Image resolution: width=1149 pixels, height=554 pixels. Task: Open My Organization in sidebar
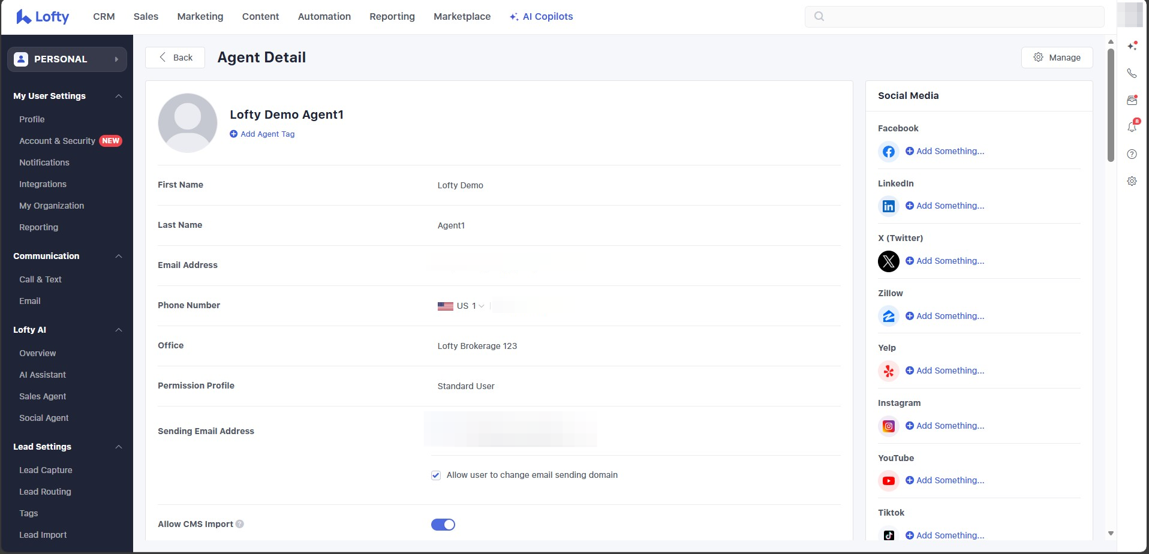(x=52, y=206)
